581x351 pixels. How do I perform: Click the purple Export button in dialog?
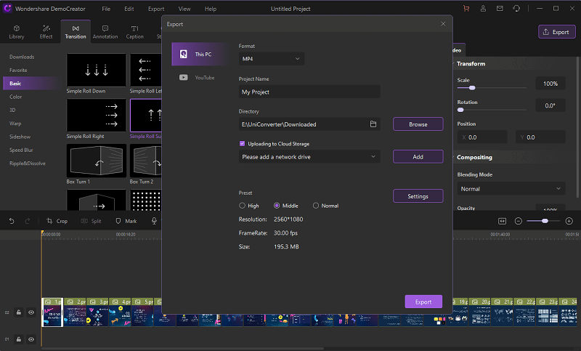(x=423, y=302)
